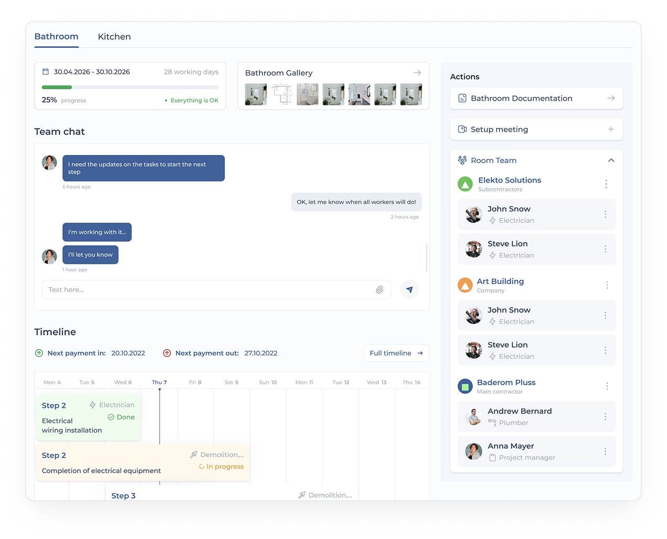Click the In progress status indicator
667x539 pixels.
pos(221,467)
